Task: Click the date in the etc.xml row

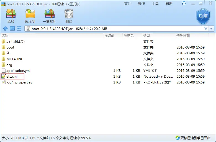Action: coord(191,76)
